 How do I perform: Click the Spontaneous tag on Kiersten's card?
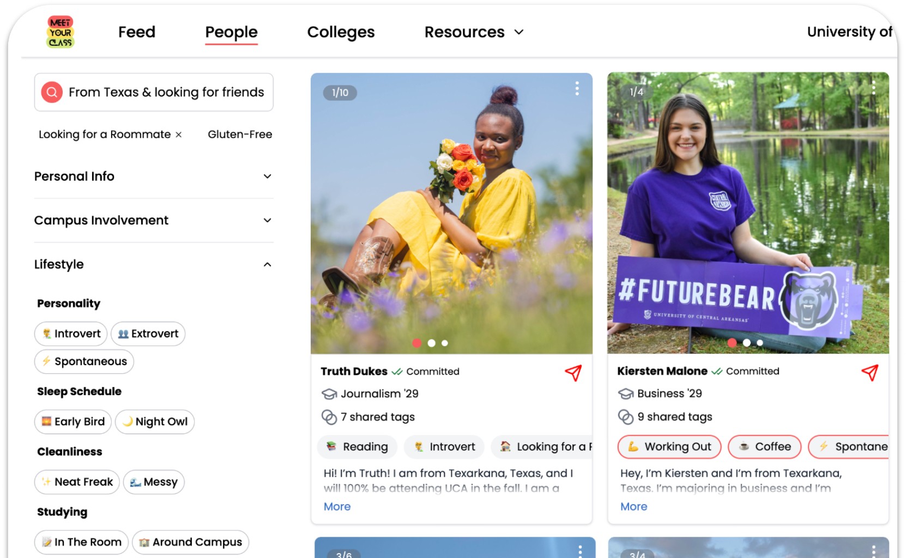849,447
